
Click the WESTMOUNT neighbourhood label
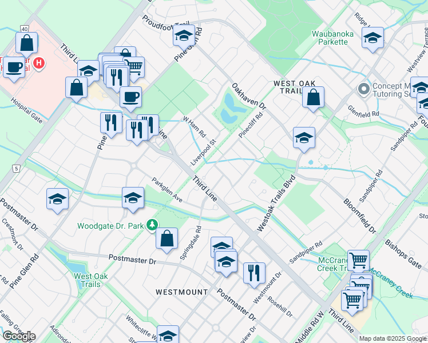(x=182, y=292)
